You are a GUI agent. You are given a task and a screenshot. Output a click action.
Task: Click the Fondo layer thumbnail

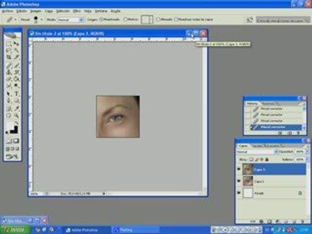[248, 192]
